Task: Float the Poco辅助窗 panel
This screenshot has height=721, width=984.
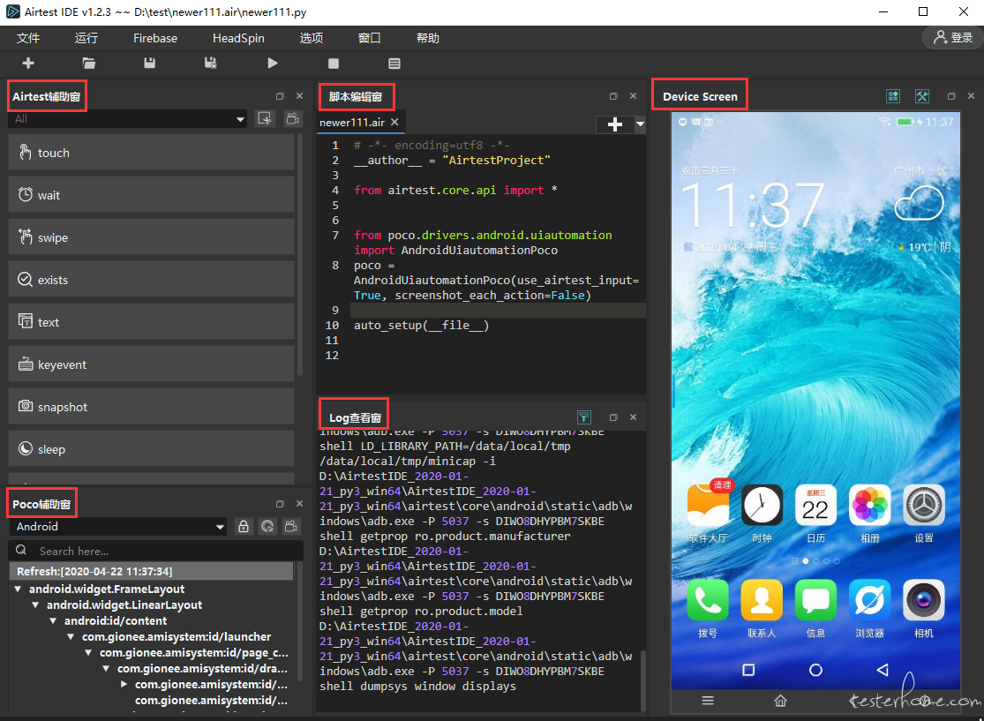Action: (280, 504)
